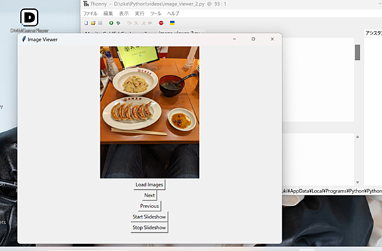382x251 pixels.
Task: Open the ファイル menu
Action: click(90, 14)
